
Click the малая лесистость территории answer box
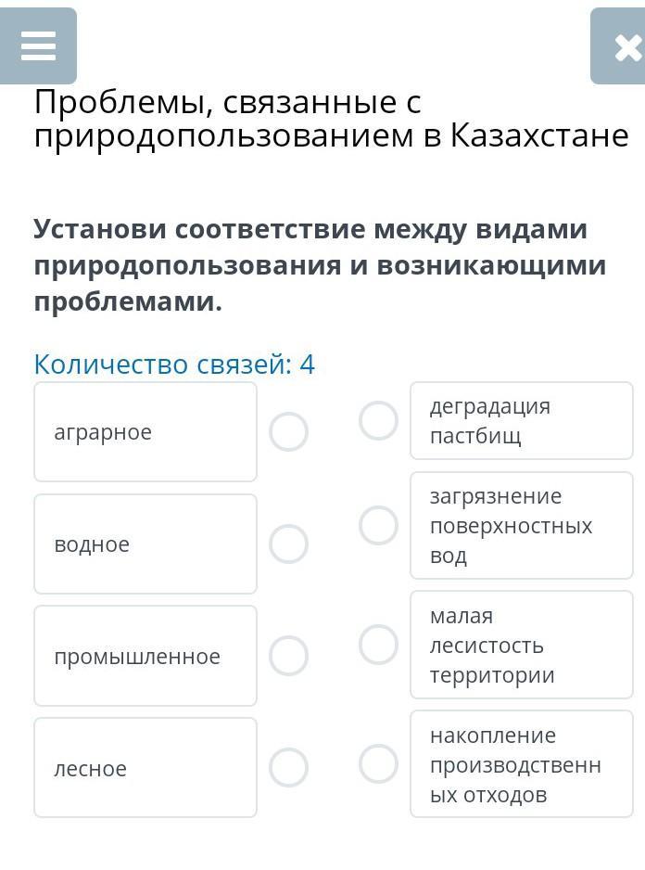tap(521, 646)
